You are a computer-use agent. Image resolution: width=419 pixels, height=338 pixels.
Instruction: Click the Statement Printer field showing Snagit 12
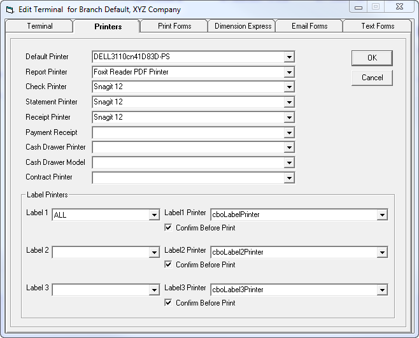[194, 102]
